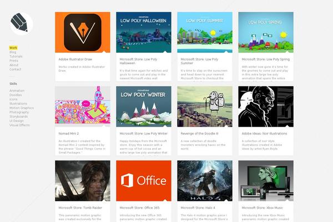The width and height of the screenshot is (333, 222).
Task: Click 'Microsoft Store: Halo 4' title
Action: pyautogui.click(x=198, y=208)
